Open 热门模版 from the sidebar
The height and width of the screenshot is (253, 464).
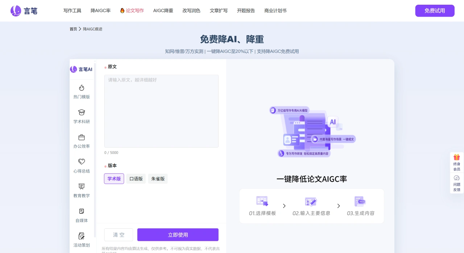click(x=81, y=91)
